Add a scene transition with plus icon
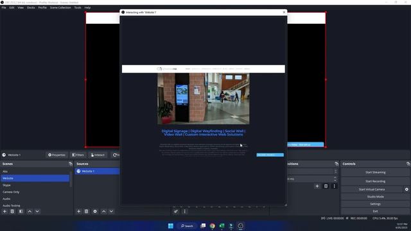 coord(317,186)
